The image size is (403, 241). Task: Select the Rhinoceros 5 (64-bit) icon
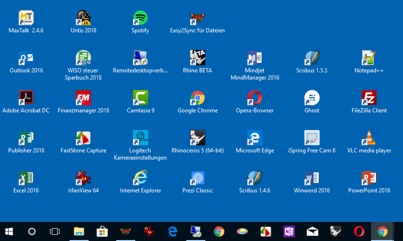[197, 138]
